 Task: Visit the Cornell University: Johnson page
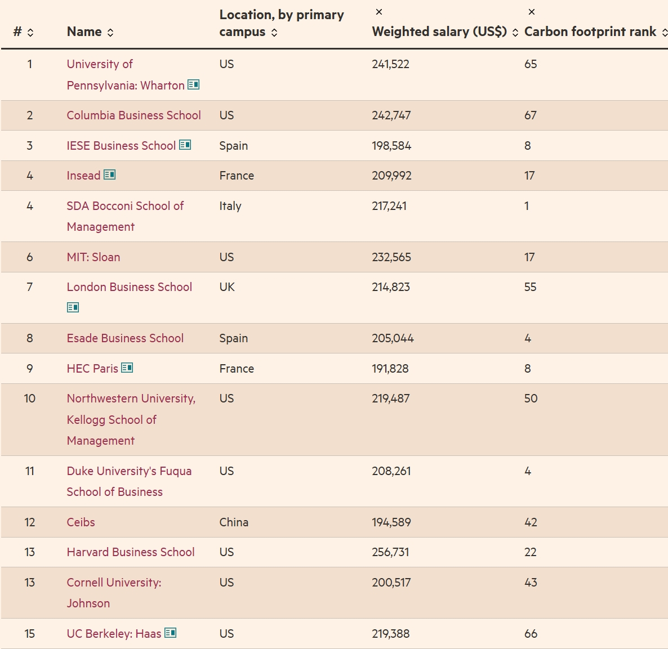click(x=114, y=593)
